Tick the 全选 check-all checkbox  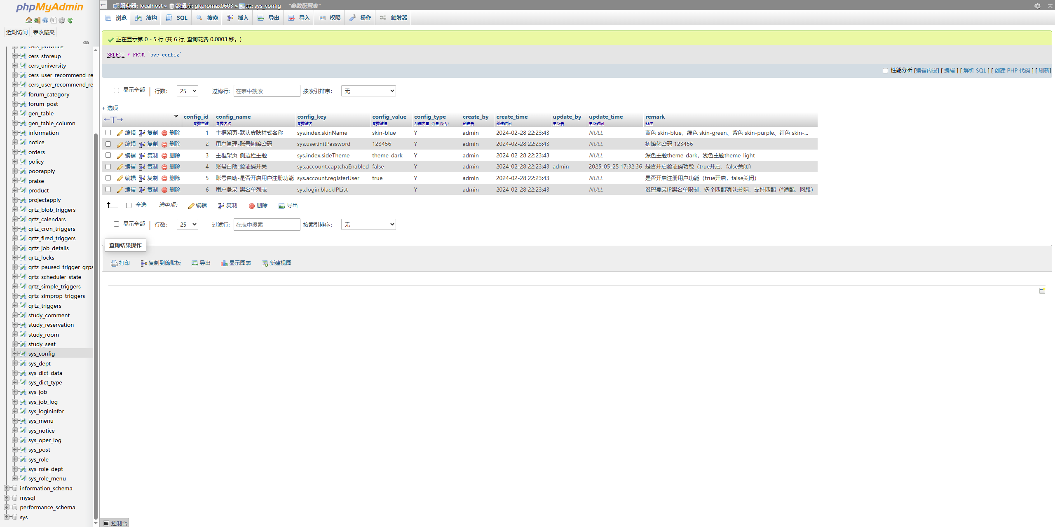pos(129,205)
